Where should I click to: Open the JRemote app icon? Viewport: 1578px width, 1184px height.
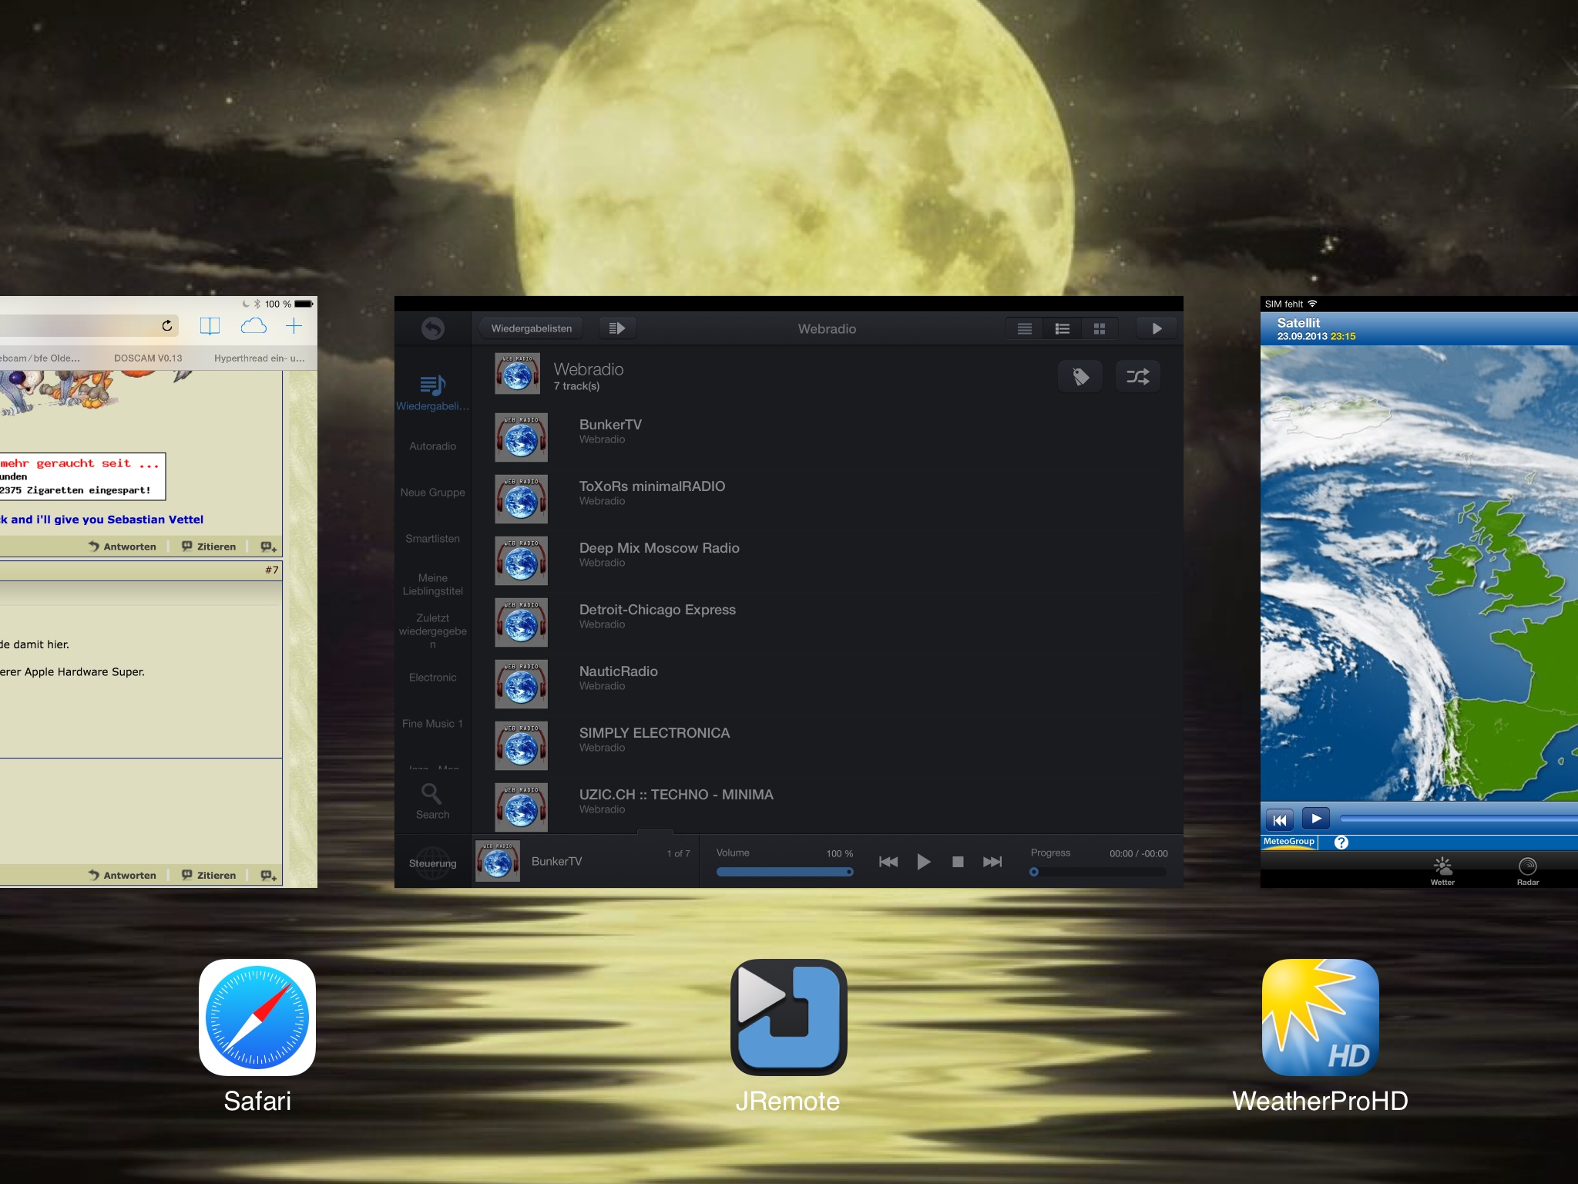coord(788,1017)
